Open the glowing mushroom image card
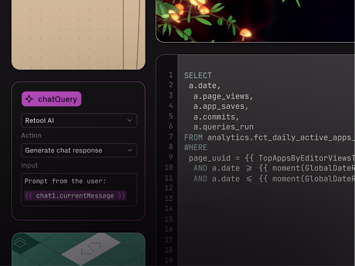 (255, 21)
